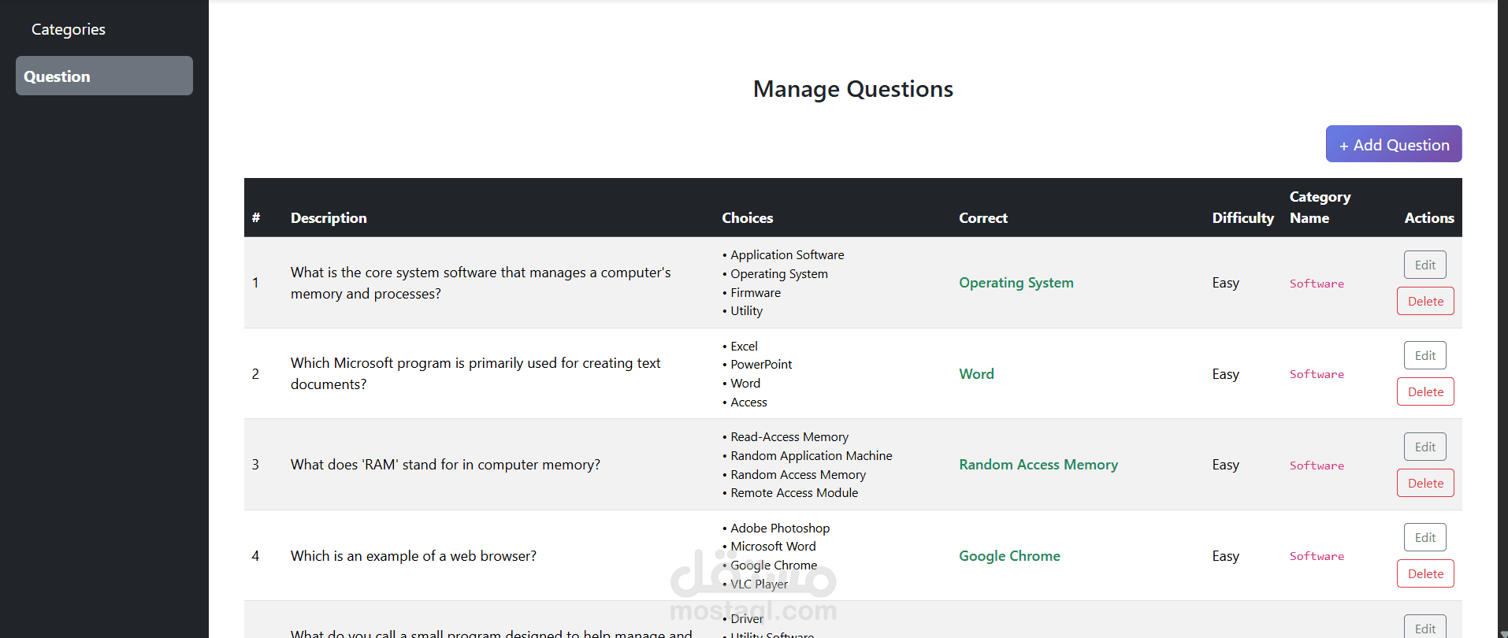Viewport: 1508px width, 638px height.
Task: Click the 'Application Software' choice
Action: pos(787,255)
